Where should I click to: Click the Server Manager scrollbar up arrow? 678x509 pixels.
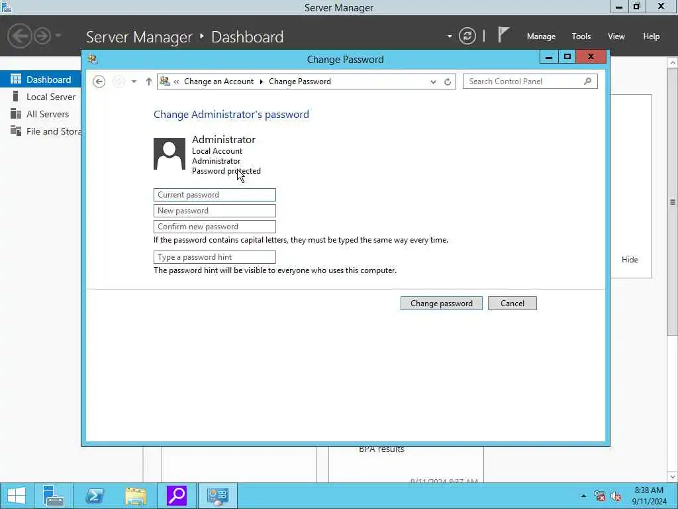click(x=673, y=63)
